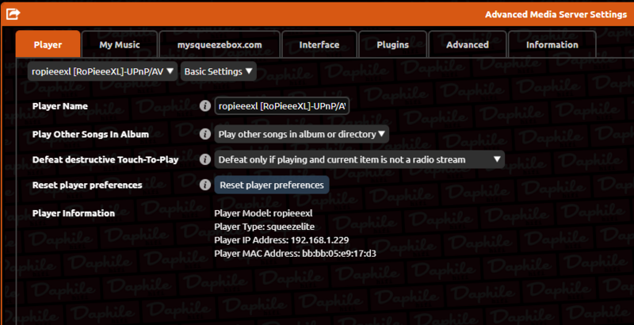Switch to the Advanced tab

(467, 44)
